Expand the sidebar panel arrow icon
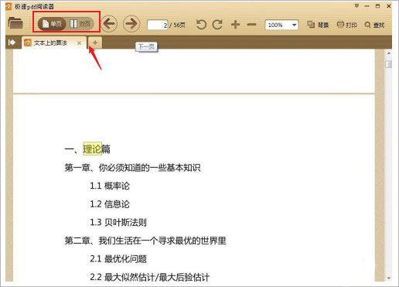Image resolution: width=399 pixels, height=287 pixels. click(x=12, y=43)
